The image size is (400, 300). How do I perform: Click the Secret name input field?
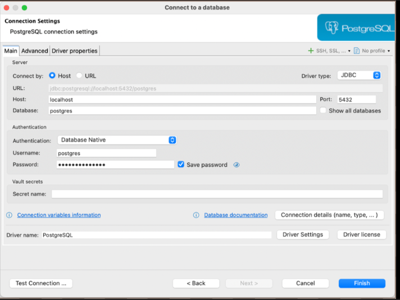point(217,194)
